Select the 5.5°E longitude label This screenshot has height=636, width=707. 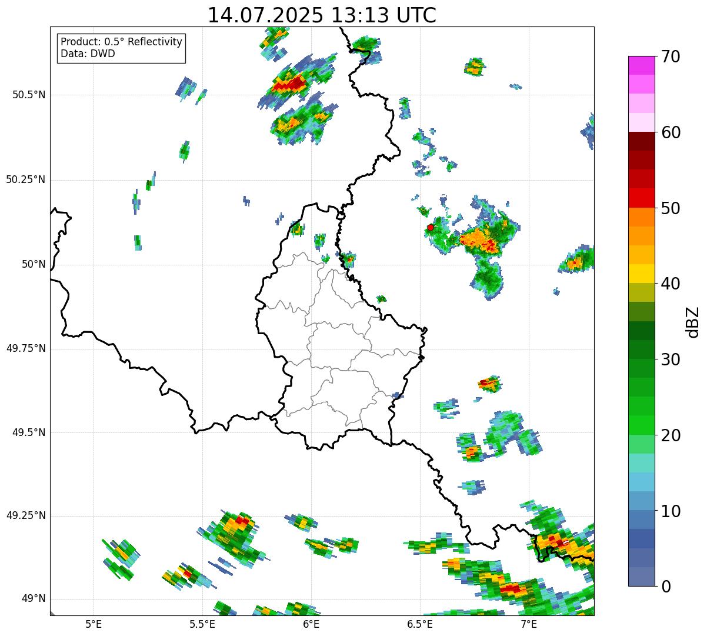(202, 624)
